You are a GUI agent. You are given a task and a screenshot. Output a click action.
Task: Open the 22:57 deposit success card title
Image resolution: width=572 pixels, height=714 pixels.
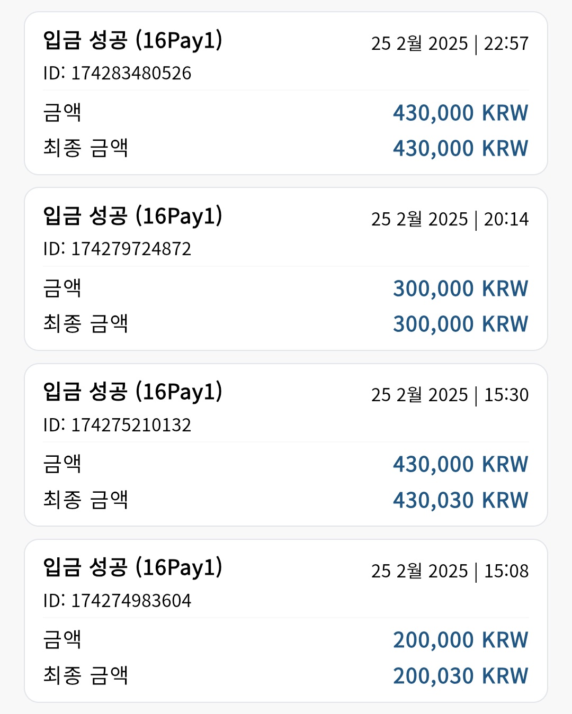pyautogui.click(x=132, y=40)
